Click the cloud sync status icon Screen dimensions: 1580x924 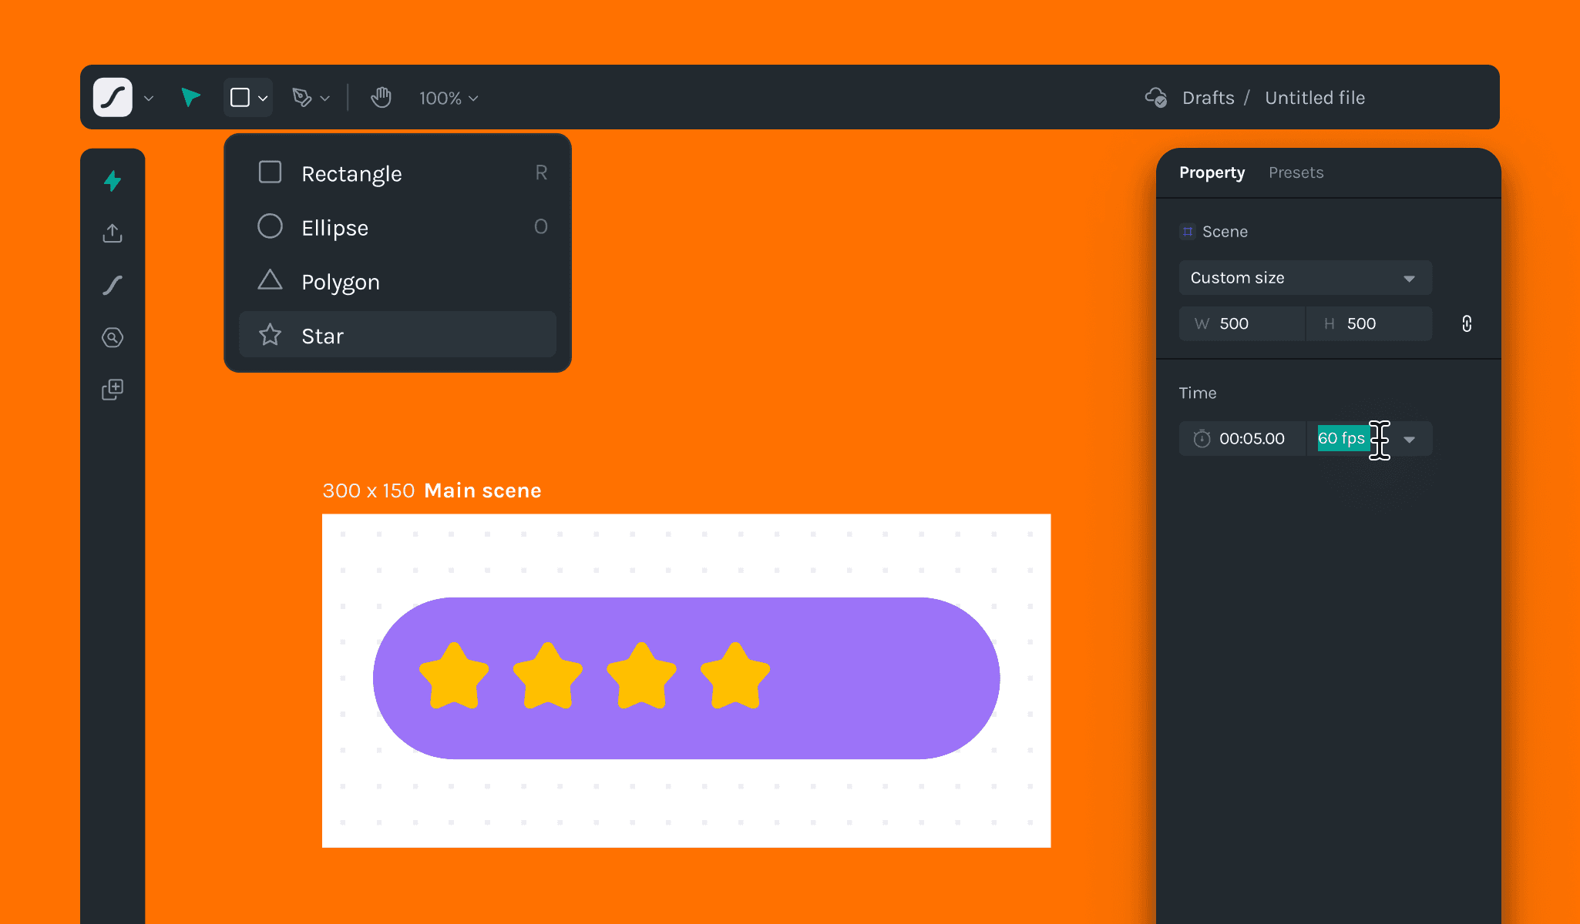(x=1155, y=98)
